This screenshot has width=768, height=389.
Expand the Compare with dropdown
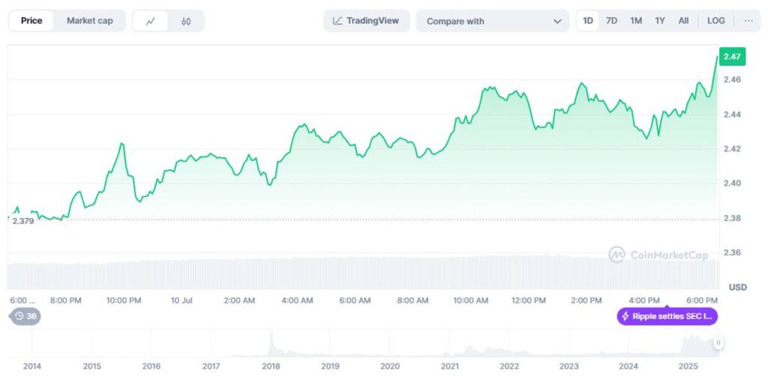pos(493,21)
